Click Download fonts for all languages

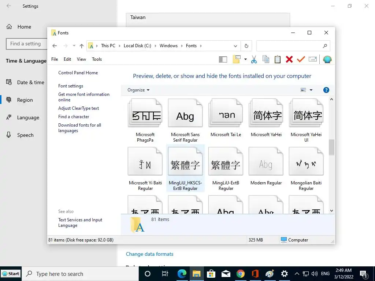pyautogui.click(x=79, y=128)
